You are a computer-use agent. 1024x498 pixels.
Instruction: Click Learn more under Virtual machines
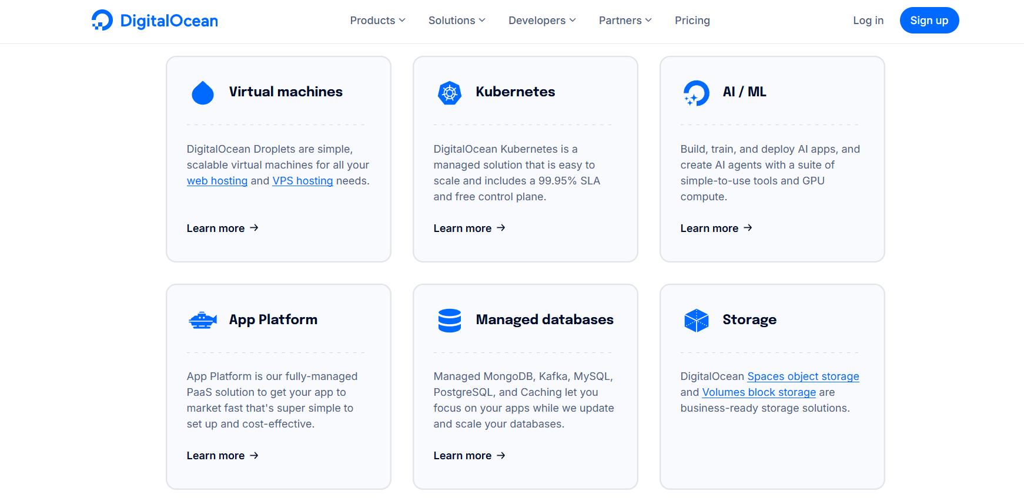click(x=222, y=228)
